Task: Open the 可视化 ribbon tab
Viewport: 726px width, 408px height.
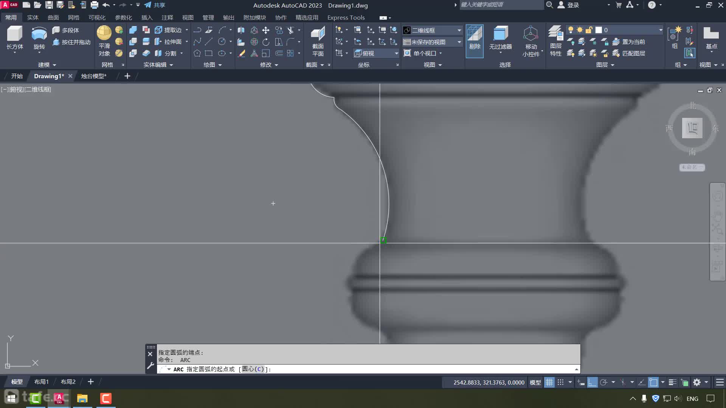Action: [97, 17]
